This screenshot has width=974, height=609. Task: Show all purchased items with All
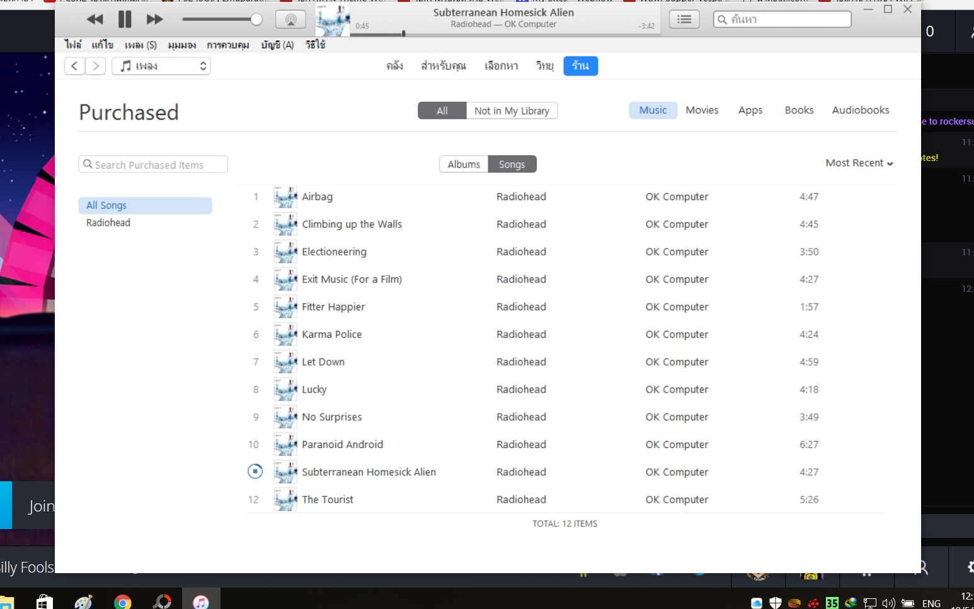point(442,111)
